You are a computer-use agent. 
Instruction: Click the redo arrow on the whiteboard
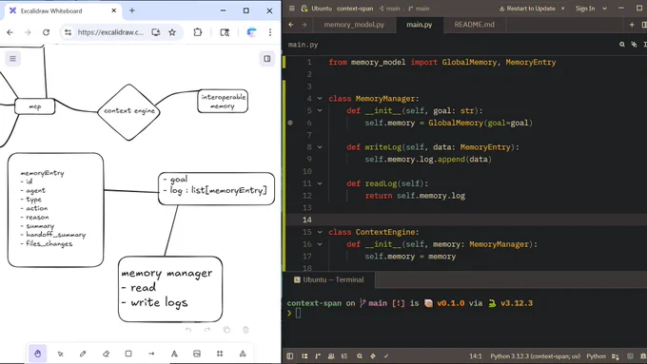pos(207,330)
